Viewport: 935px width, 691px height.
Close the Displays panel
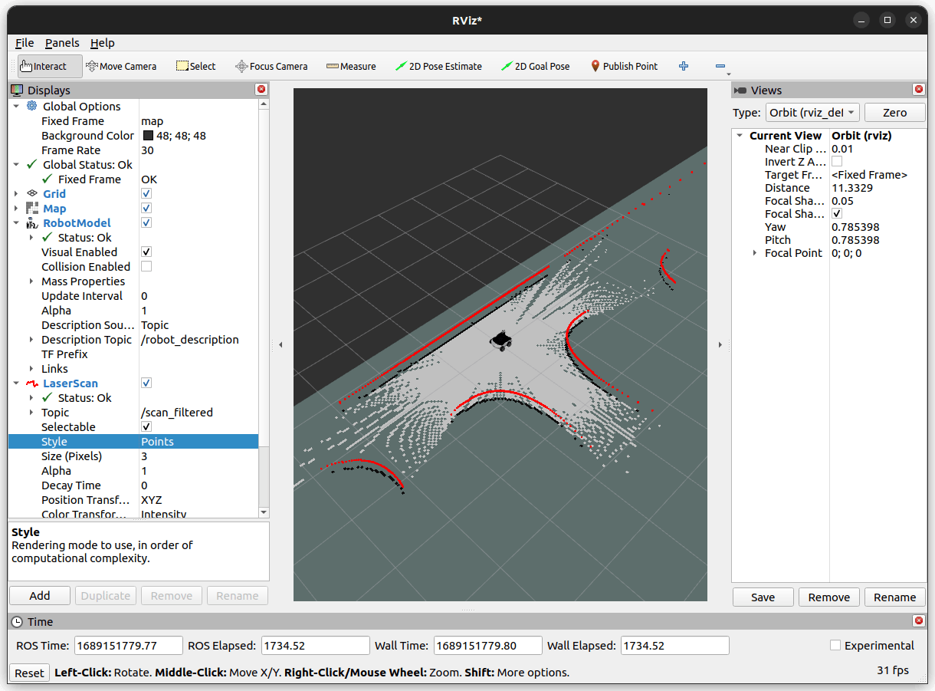pos(261,90)
